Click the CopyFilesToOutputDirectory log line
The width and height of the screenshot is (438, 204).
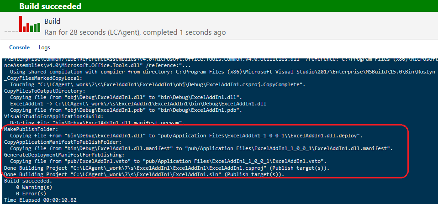coord(45,91)
